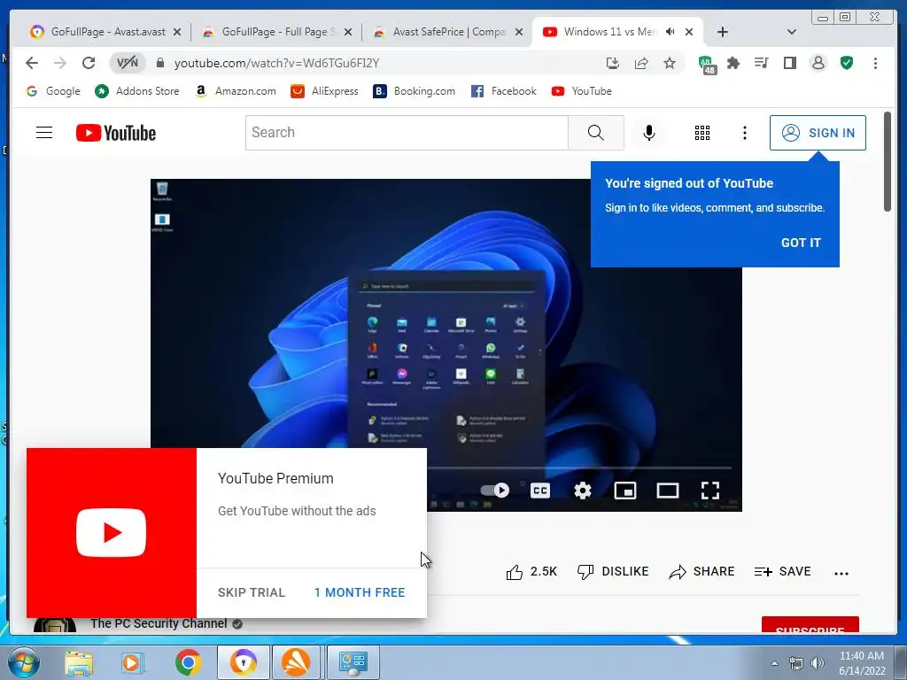Enter fullscreen in video player
The width and height of the screenshot is (907, 680).
pos(710,491)
